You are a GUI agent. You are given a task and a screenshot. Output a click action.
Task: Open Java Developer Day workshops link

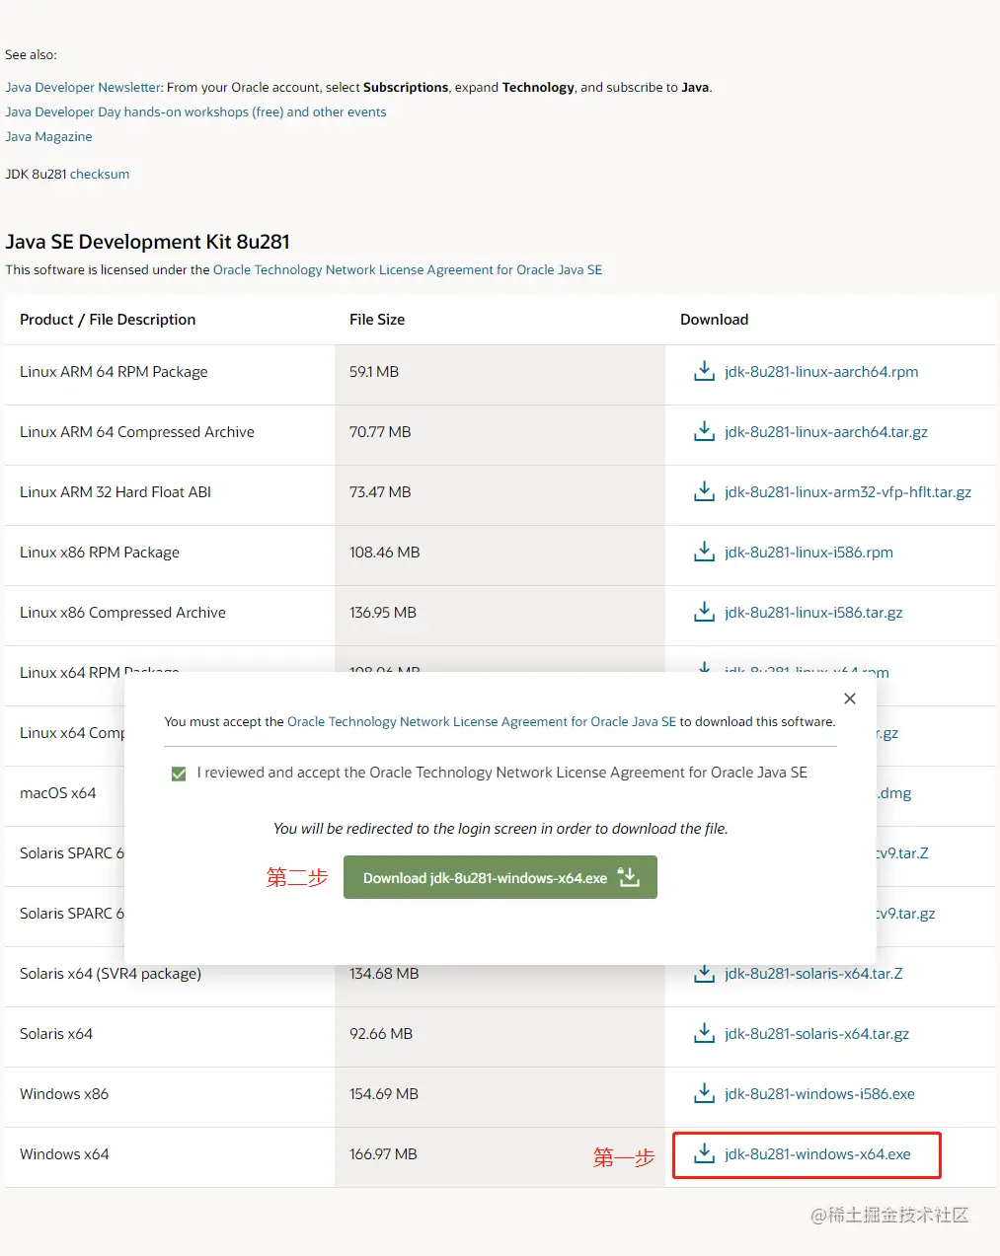[195, 112]
